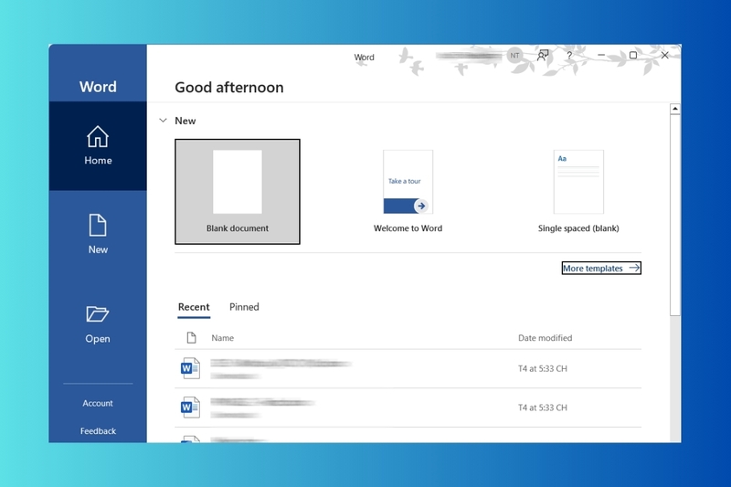Click the Open folder icon

pyautogui.click(x=98, y=314)
